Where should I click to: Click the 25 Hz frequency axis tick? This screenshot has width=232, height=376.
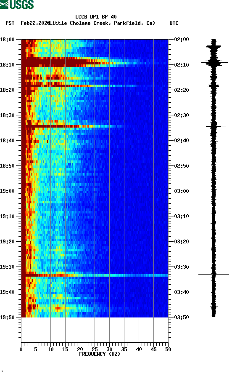(x=95, y=349)
